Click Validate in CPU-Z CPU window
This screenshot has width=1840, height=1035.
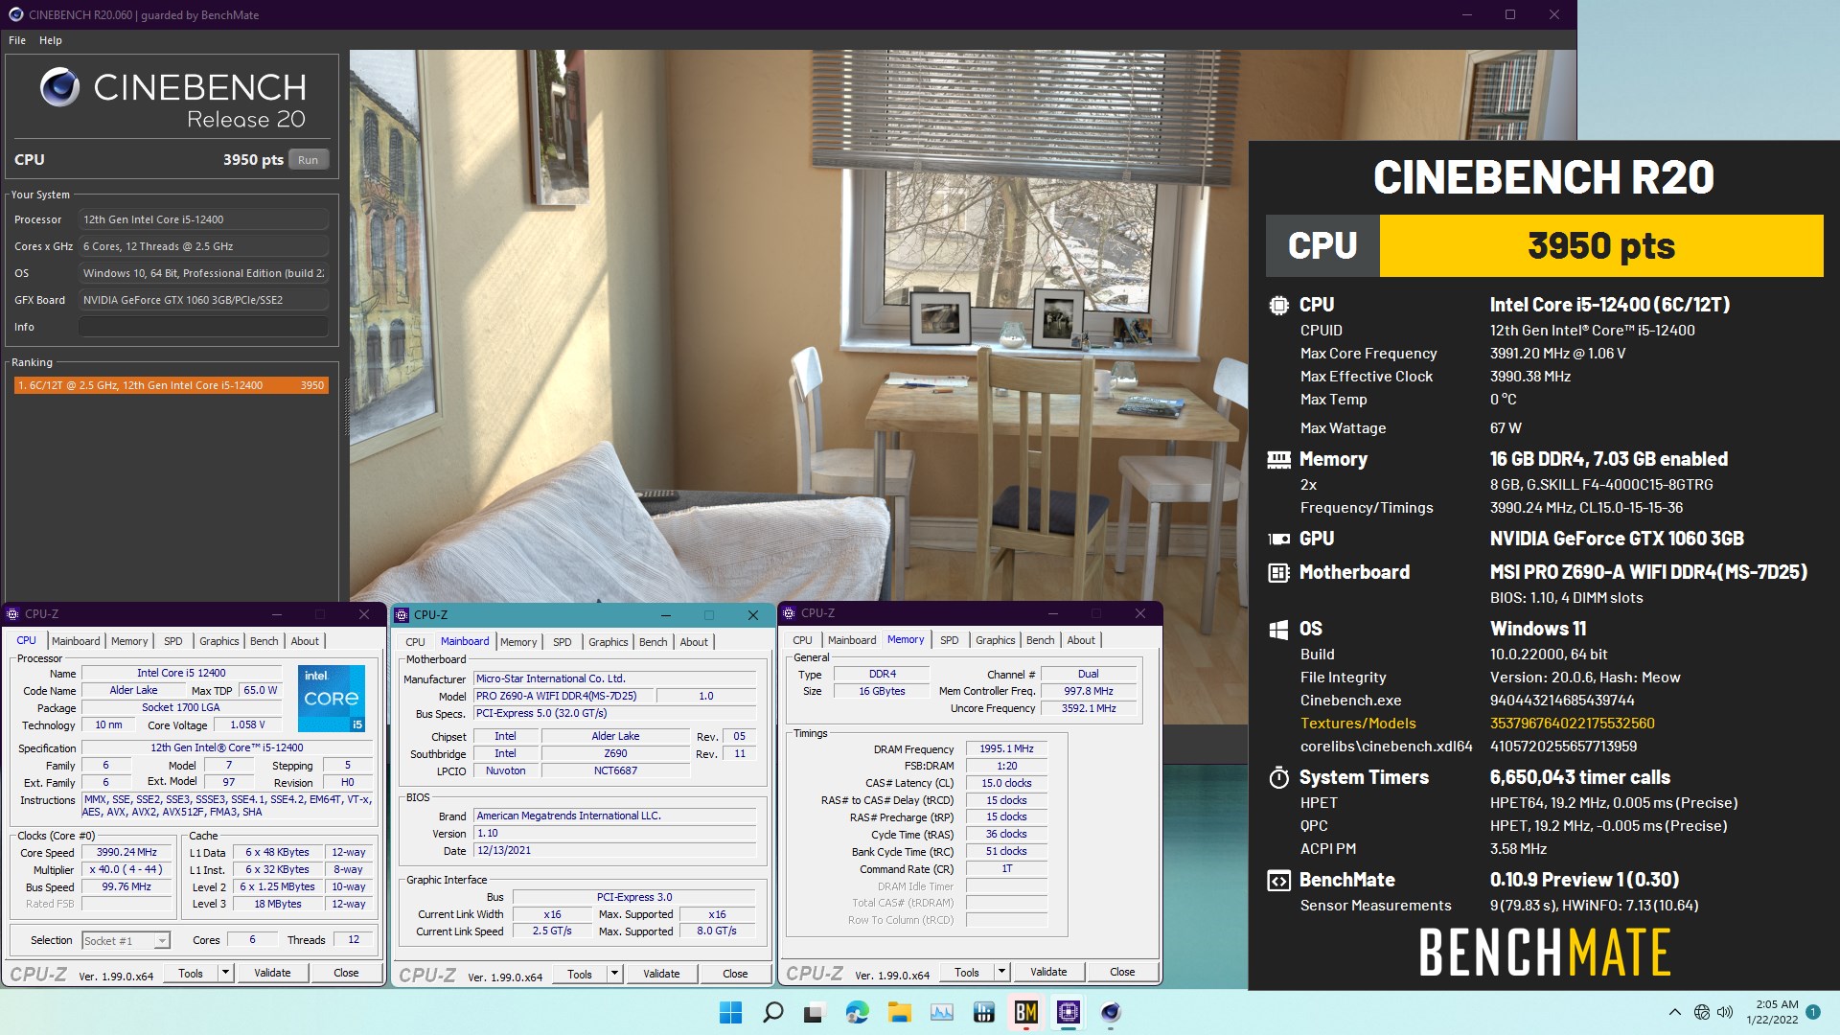pos(272,973)
